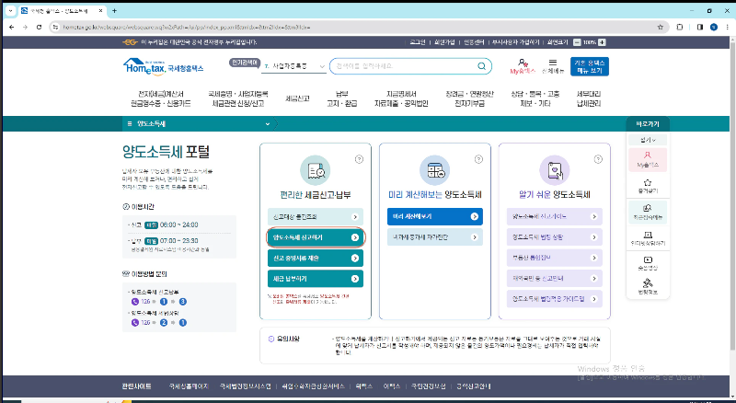Bookmark this page with the star icon
Viewport: 736px width, 403px height.
tap(661, 28)
